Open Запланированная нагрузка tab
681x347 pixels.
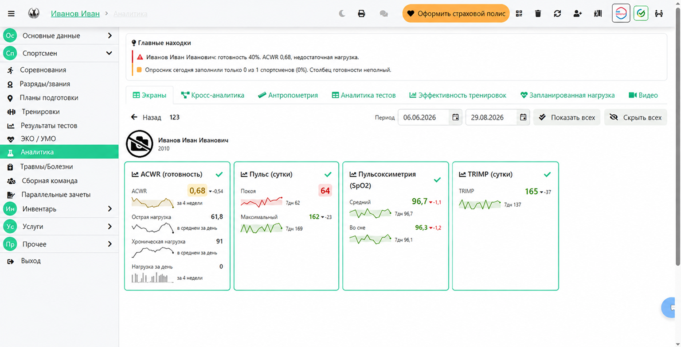567,95
